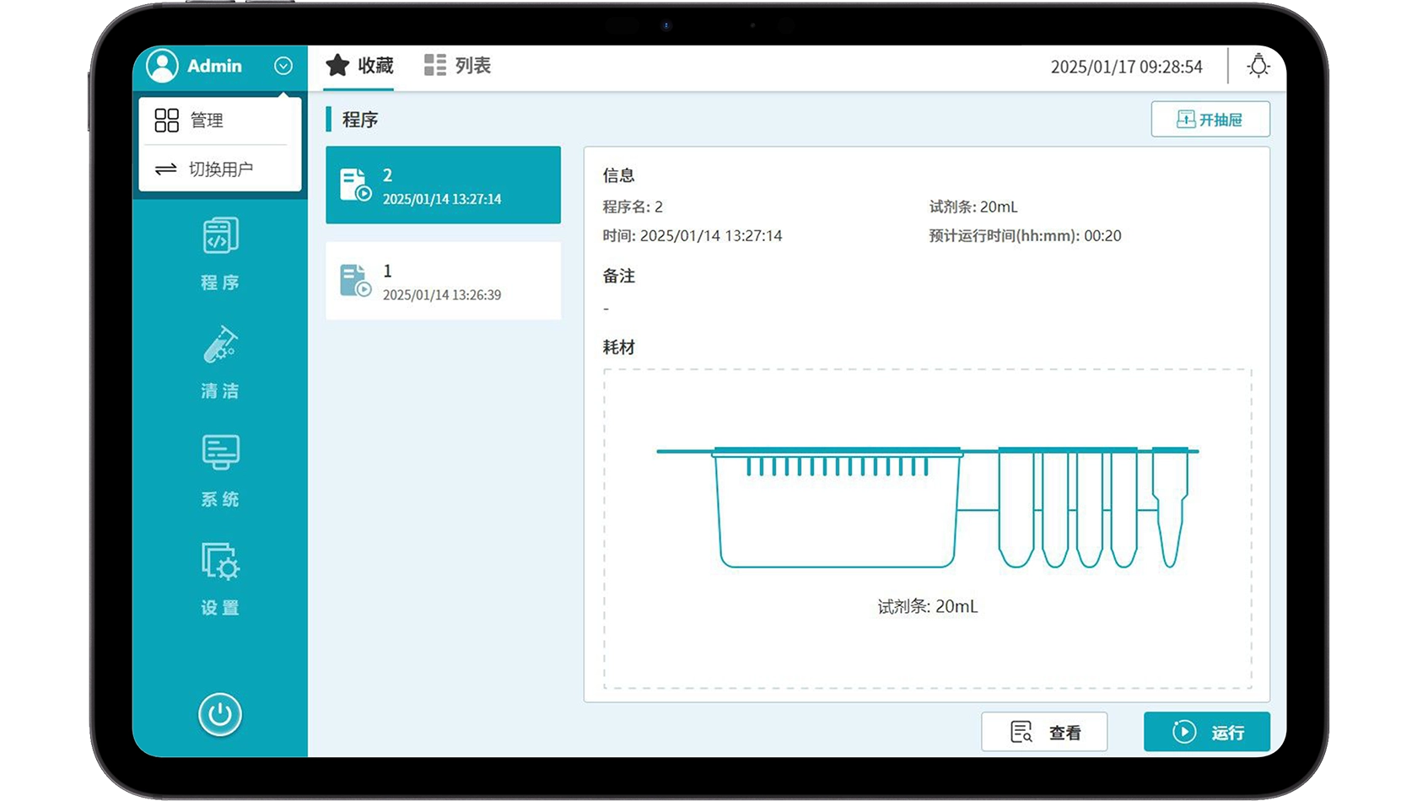Click the Admin user avatar icon

coord(162,66)
